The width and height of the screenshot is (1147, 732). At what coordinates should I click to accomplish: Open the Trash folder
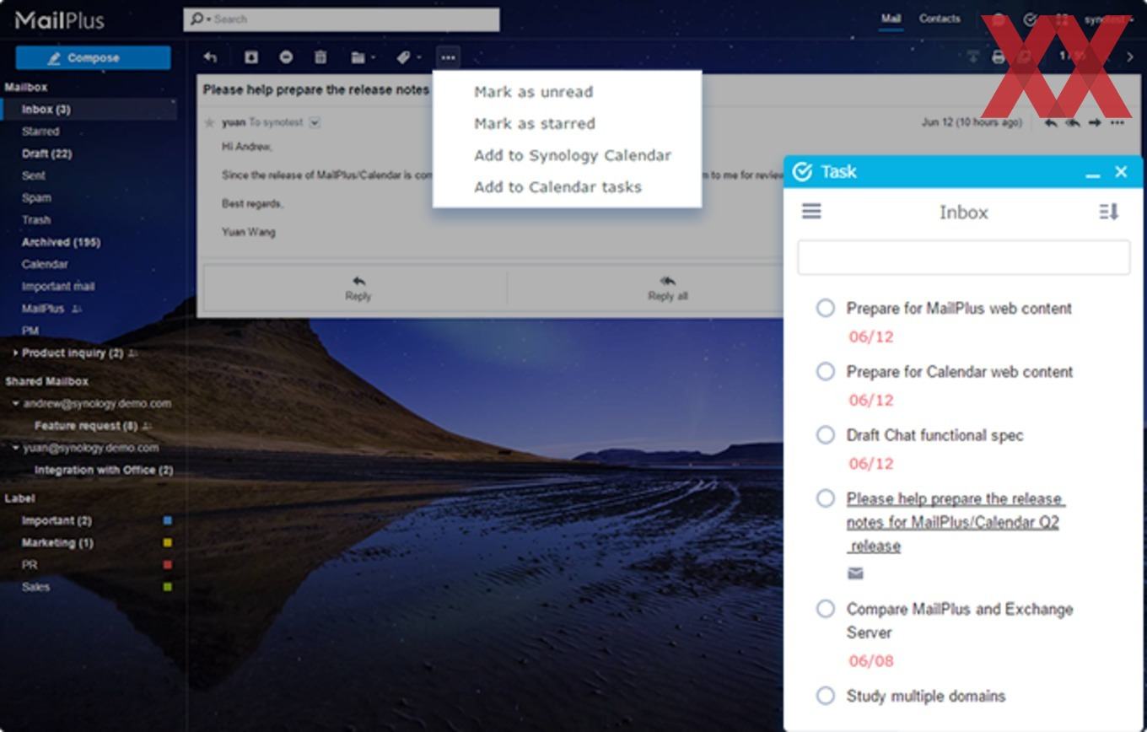click(36, 219)
